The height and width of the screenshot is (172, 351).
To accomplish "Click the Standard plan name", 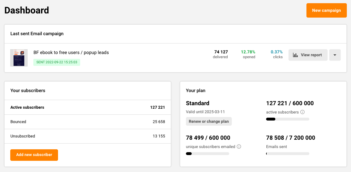I will click(197, 103).
